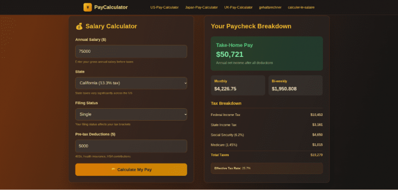Select the Bi-weekly pay card
The image size is (398, 190).
point(295,86)
